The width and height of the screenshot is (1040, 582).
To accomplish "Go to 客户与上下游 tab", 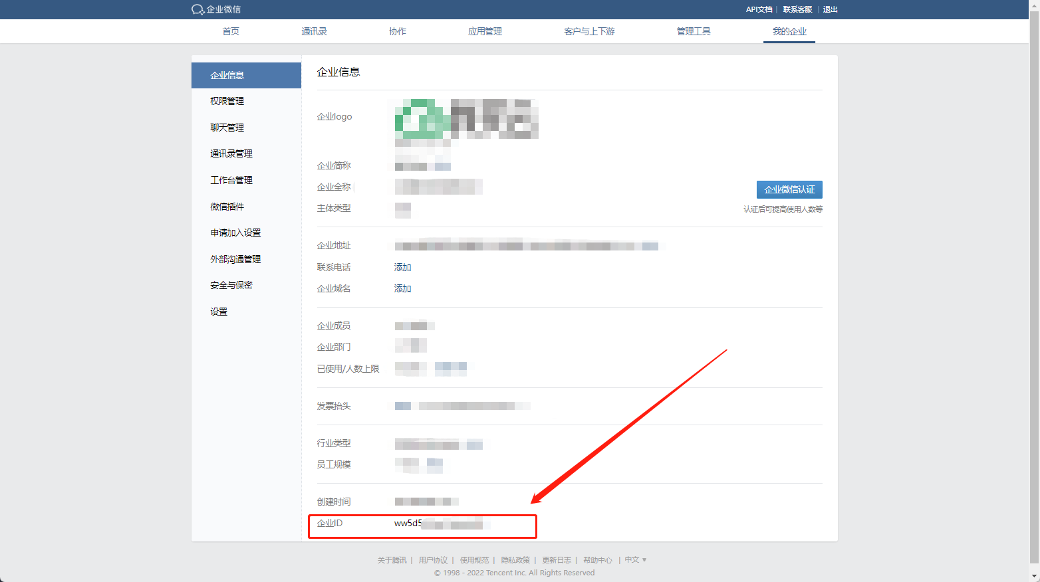I will click(589, 31).
